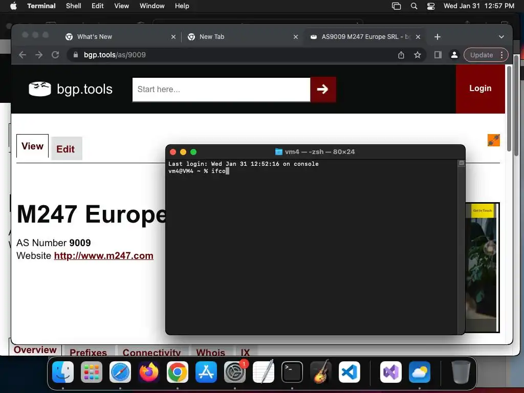Open the View menu in the menu bar
Screen dimensions: 524x393
tap(122, 6)
